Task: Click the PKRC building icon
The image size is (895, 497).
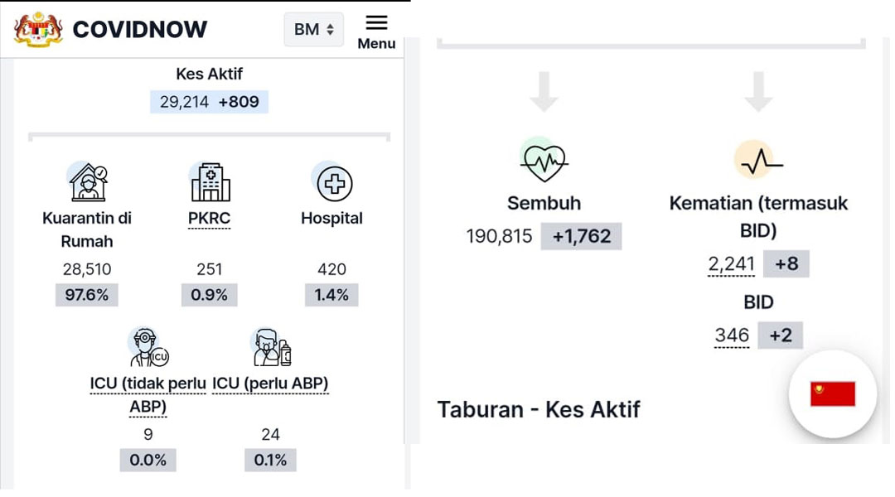Action: click(x=210, y=182)
